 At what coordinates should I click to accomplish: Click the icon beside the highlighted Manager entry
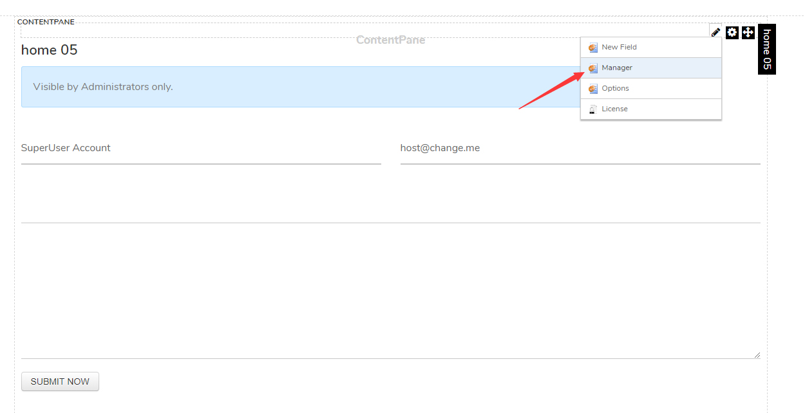click(592, 68)
